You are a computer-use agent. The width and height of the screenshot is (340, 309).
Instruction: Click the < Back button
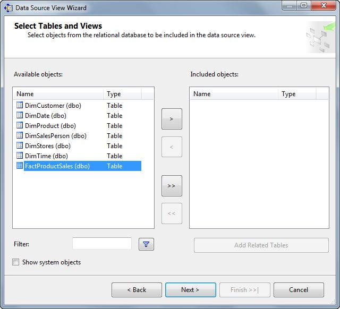(137, 290)
